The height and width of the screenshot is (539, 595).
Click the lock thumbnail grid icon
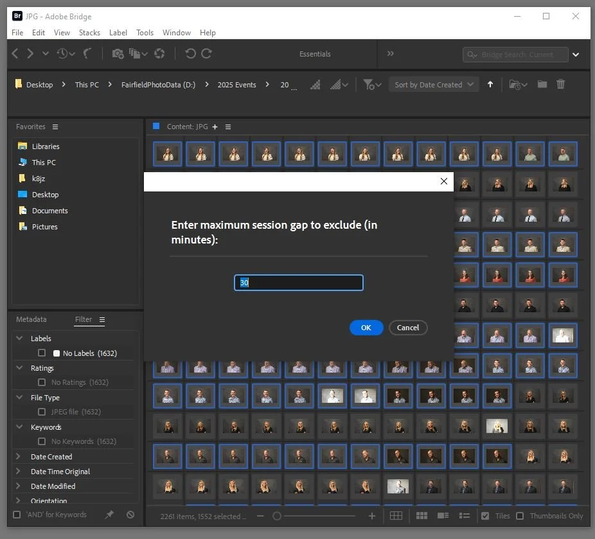[396, 516]
